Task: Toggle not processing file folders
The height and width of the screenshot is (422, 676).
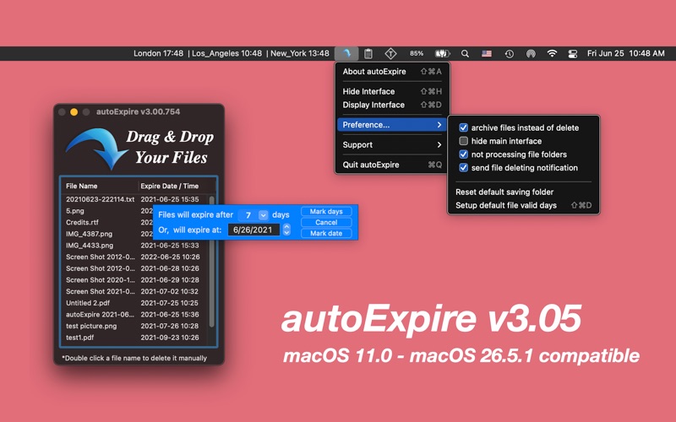Action: [463, 154]
